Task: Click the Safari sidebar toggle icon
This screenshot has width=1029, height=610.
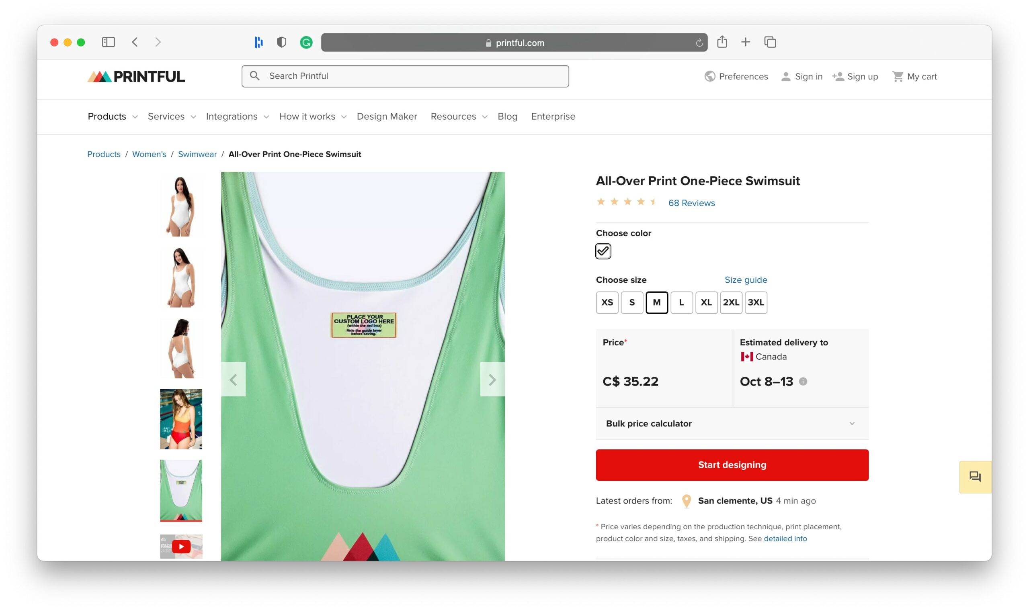Action: (108, 42)
